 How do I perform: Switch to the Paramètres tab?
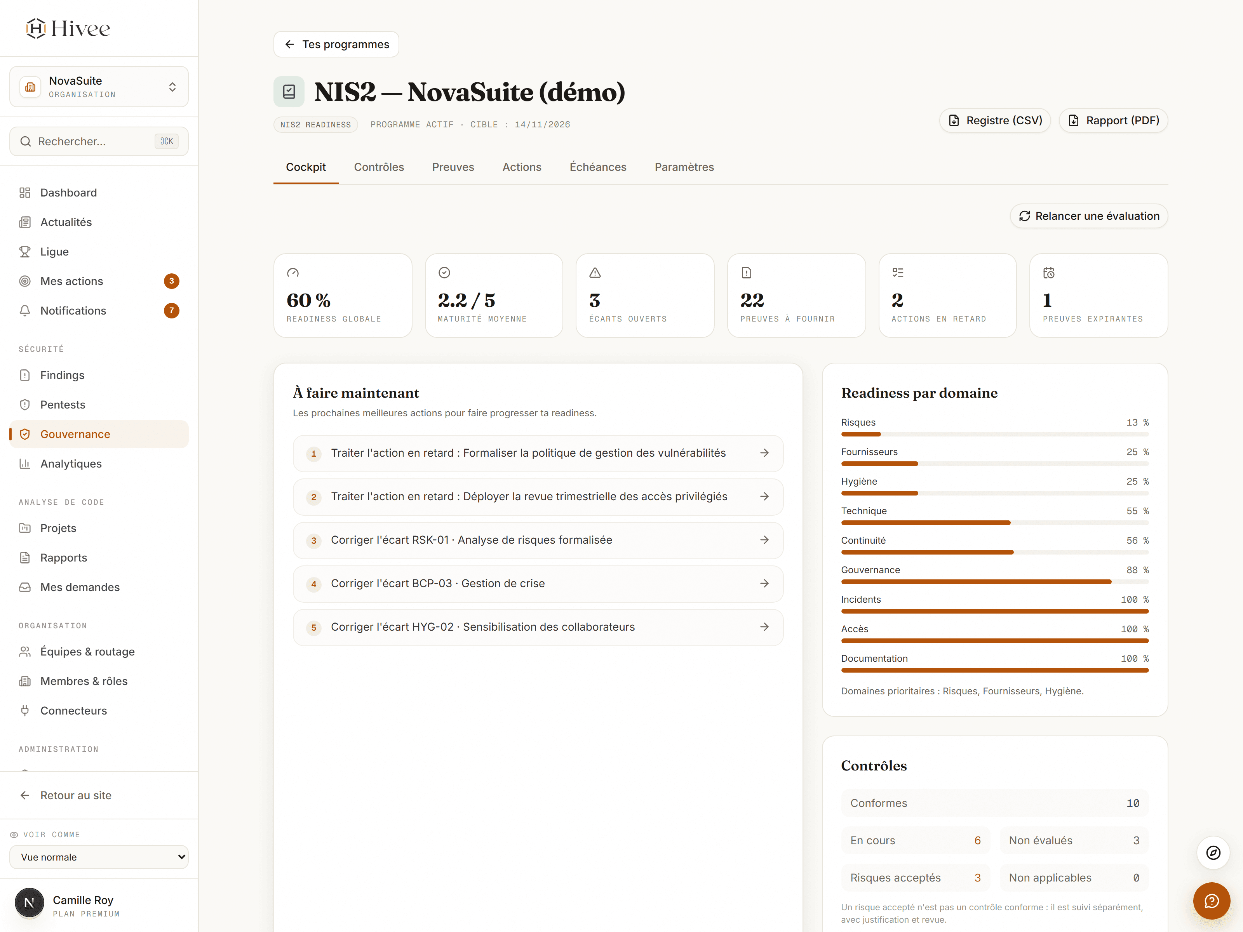pos(684,167)
